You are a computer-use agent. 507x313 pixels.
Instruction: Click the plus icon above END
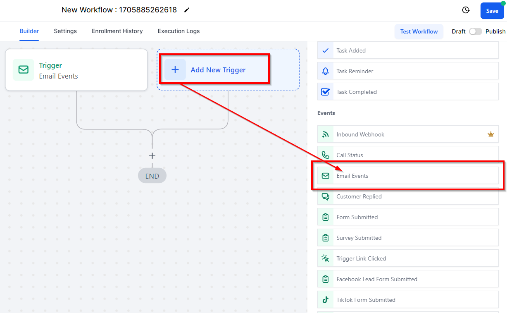point(152,156)
